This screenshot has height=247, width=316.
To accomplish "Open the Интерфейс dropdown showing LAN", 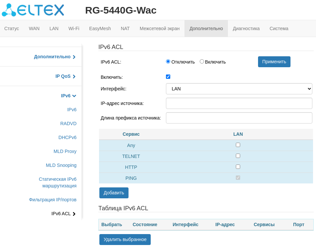I will pos(239,89).
